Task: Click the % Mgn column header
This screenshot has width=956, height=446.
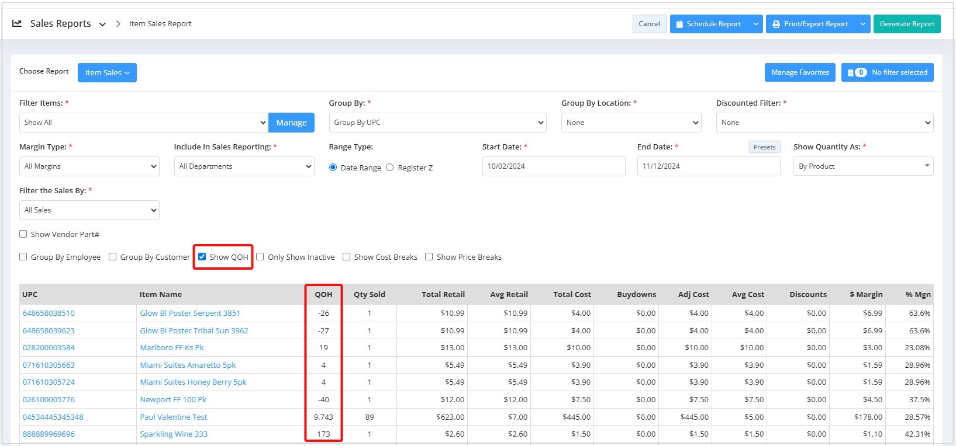Action: pos(918,295)
